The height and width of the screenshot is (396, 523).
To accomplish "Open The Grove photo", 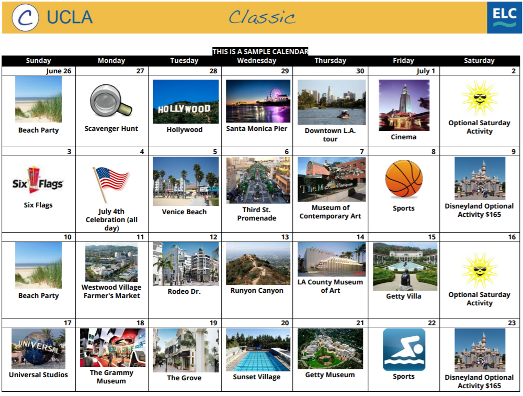I will tap(186, 350).
